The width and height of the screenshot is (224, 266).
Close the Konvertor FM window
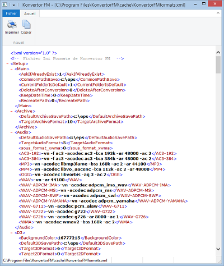tap(215, 4)
